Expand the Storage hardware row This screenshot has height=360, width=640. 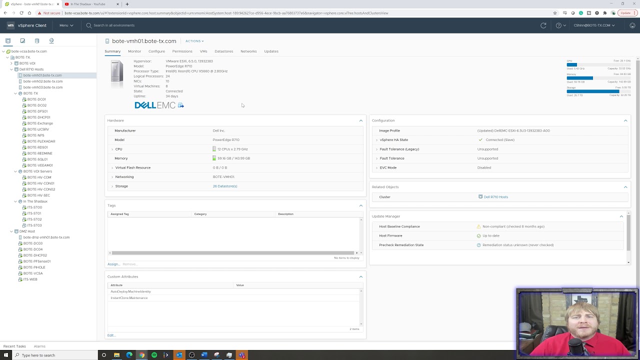click(x=112, y=186)
